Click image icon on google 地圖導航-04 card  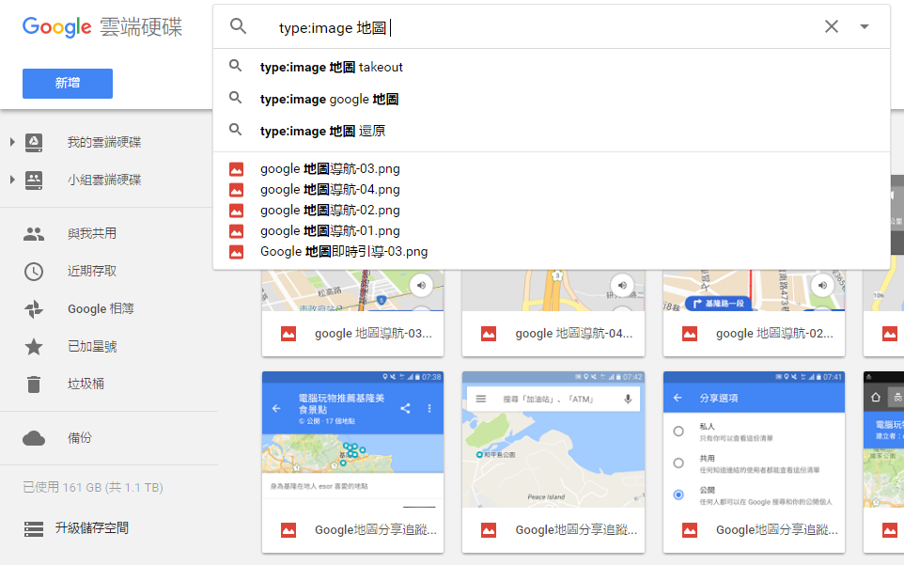coord(489,334)
